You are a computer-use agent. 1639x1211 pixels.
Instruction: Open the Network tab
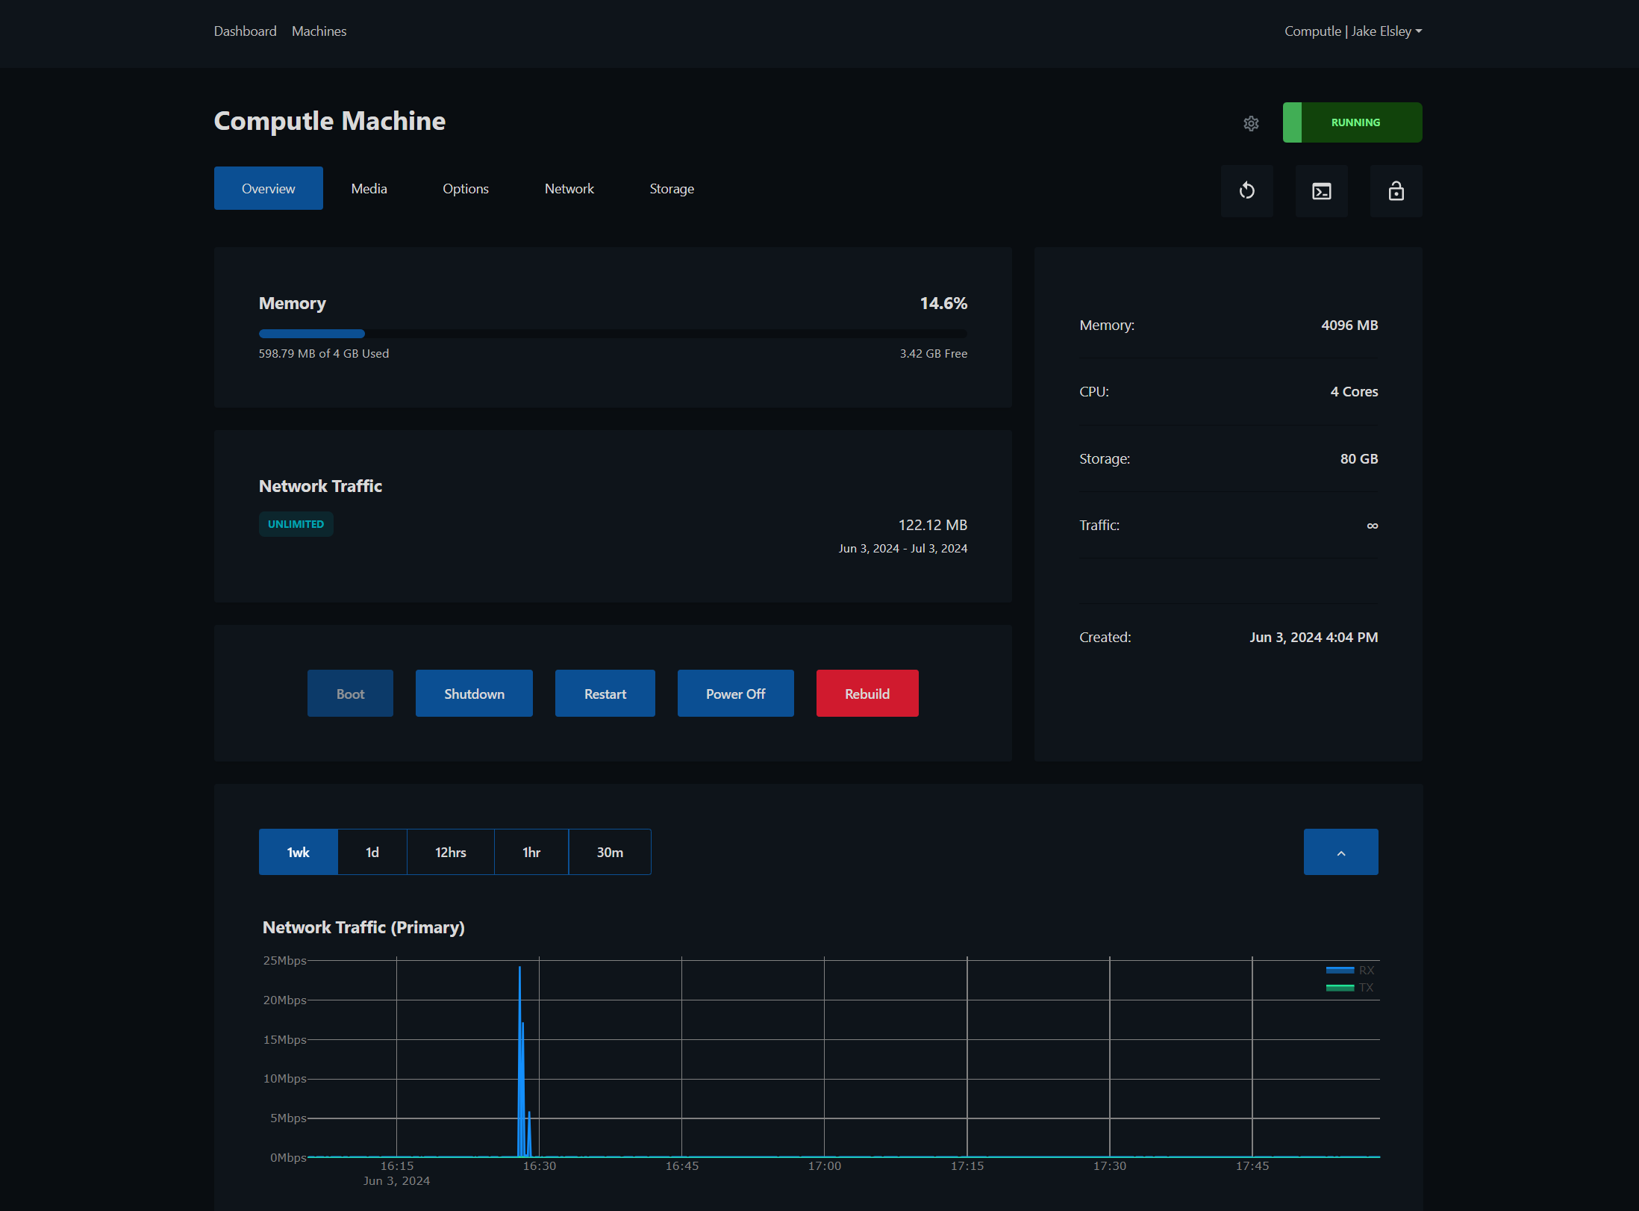(569, 188)
